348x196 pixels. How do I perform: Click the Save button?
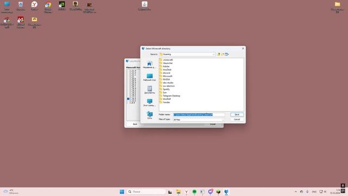tap(237, 114)
